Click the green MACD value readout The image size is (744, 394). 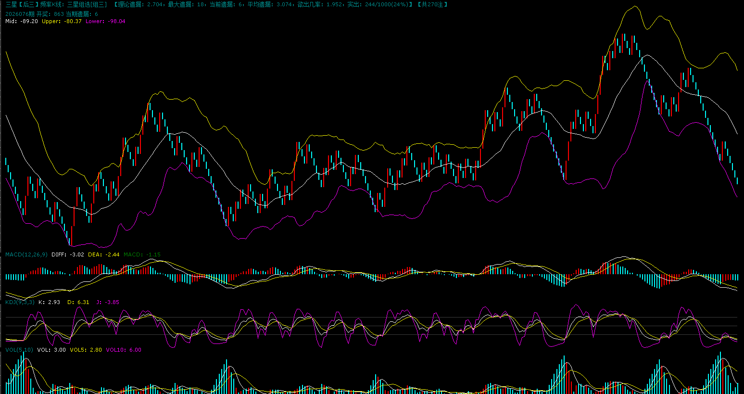click(x=142, y=254)
